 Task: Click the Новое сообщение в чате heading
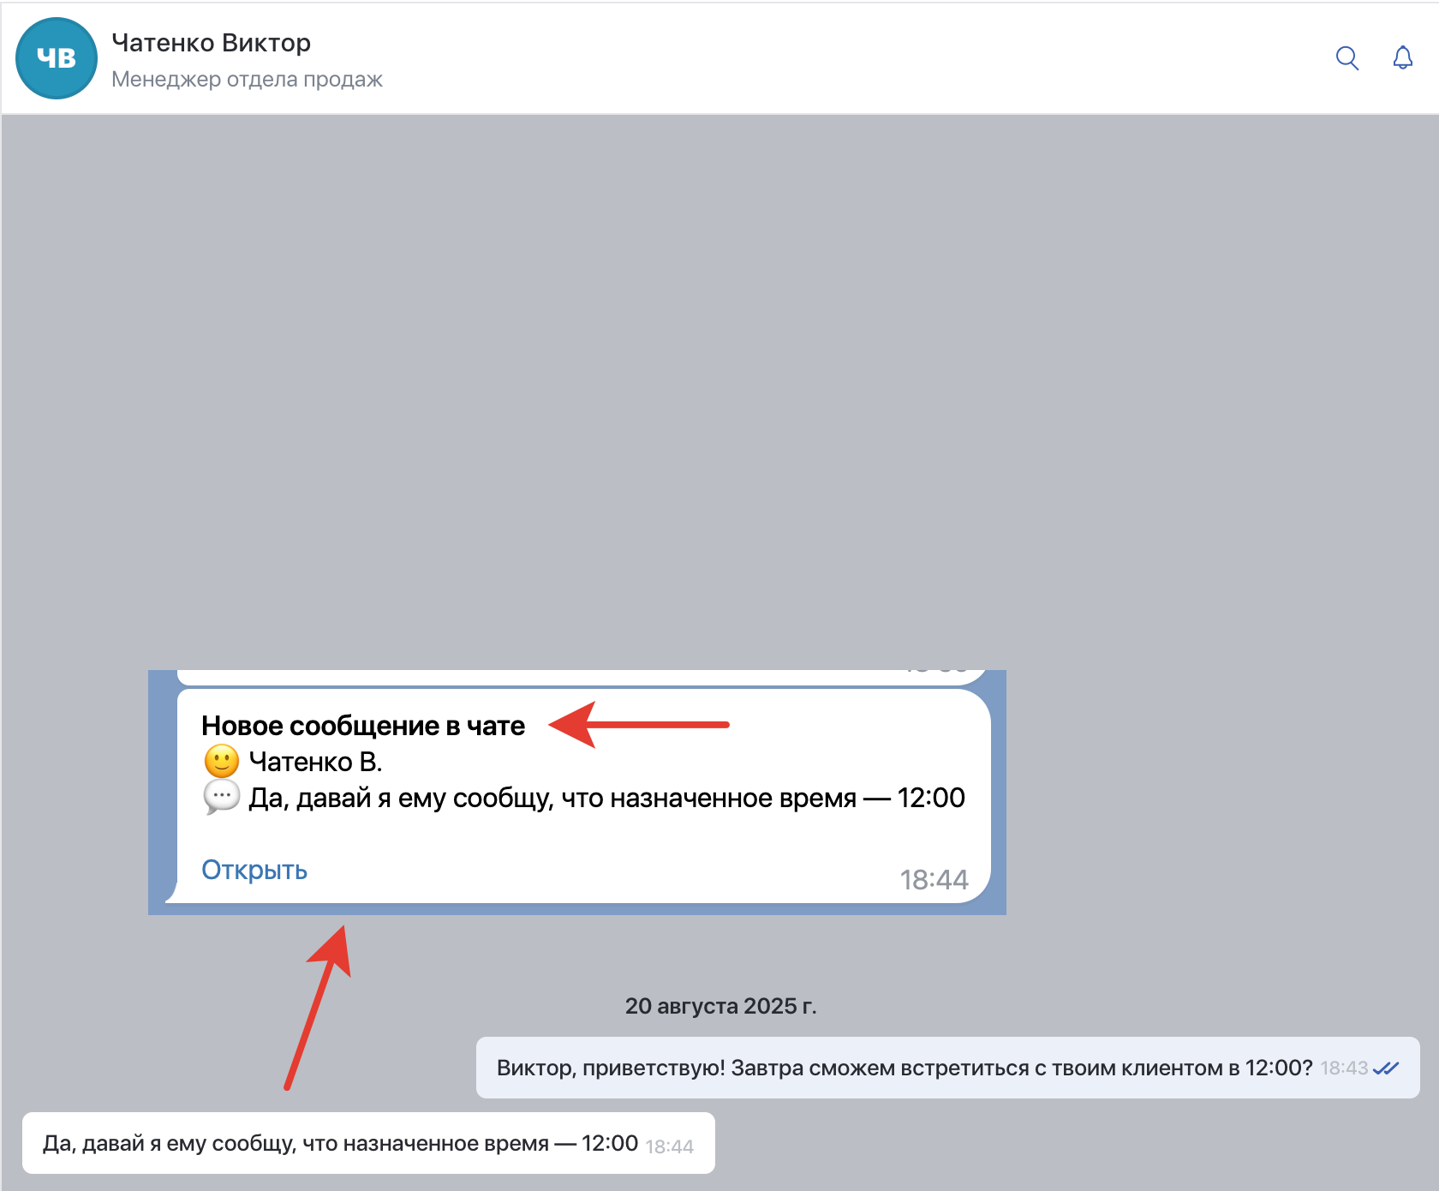click(363, 726)
